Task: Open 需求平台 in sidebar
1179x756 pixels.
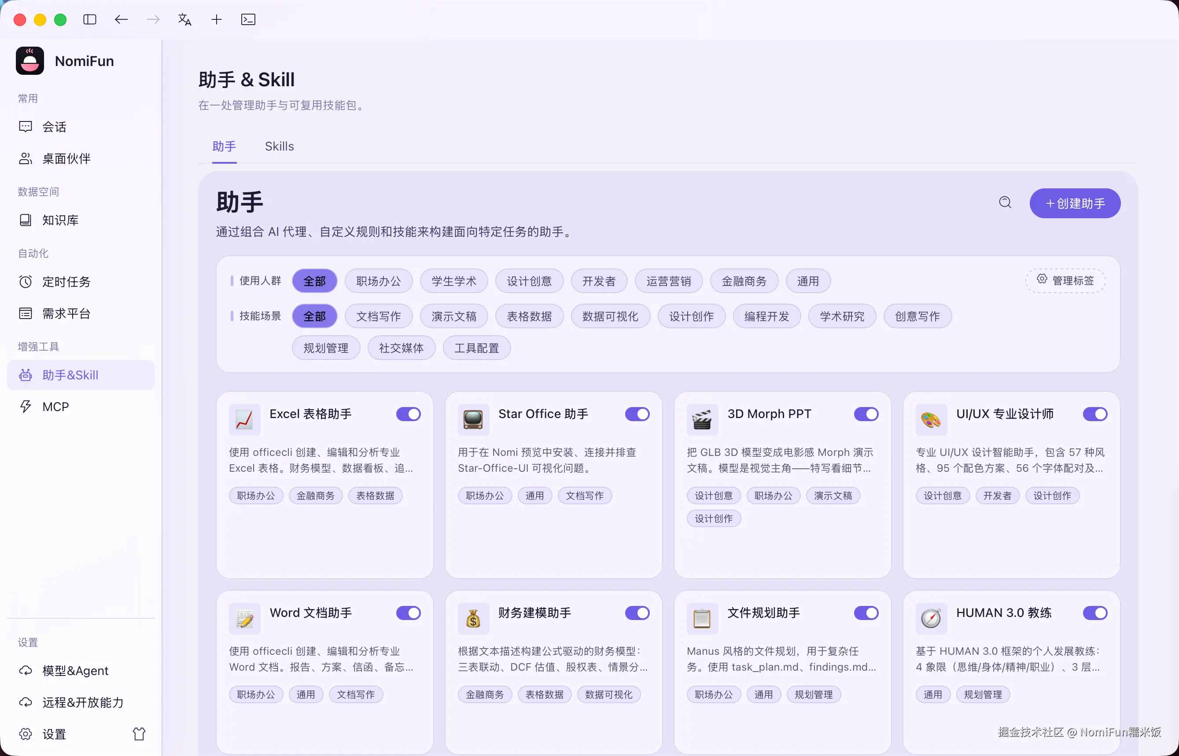Action: point(81,314)
